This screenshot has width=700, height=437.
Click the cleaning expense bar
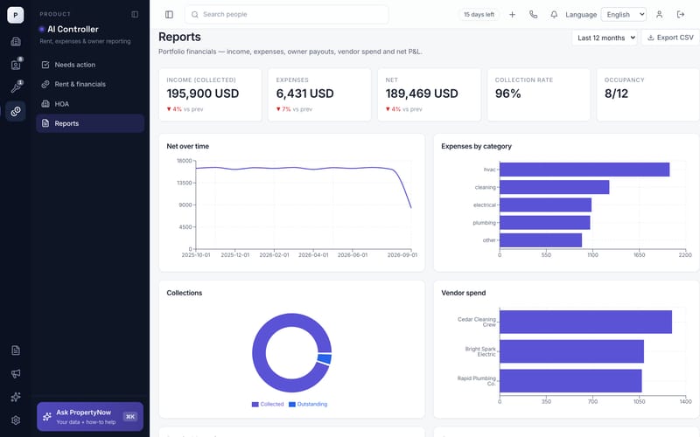554,187
